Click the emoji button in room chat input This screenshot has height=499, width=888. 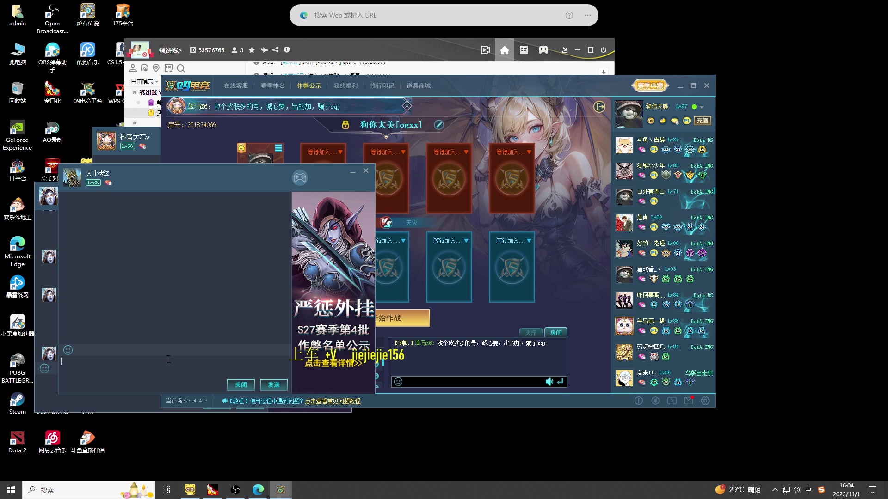click(x=398, y=382)
